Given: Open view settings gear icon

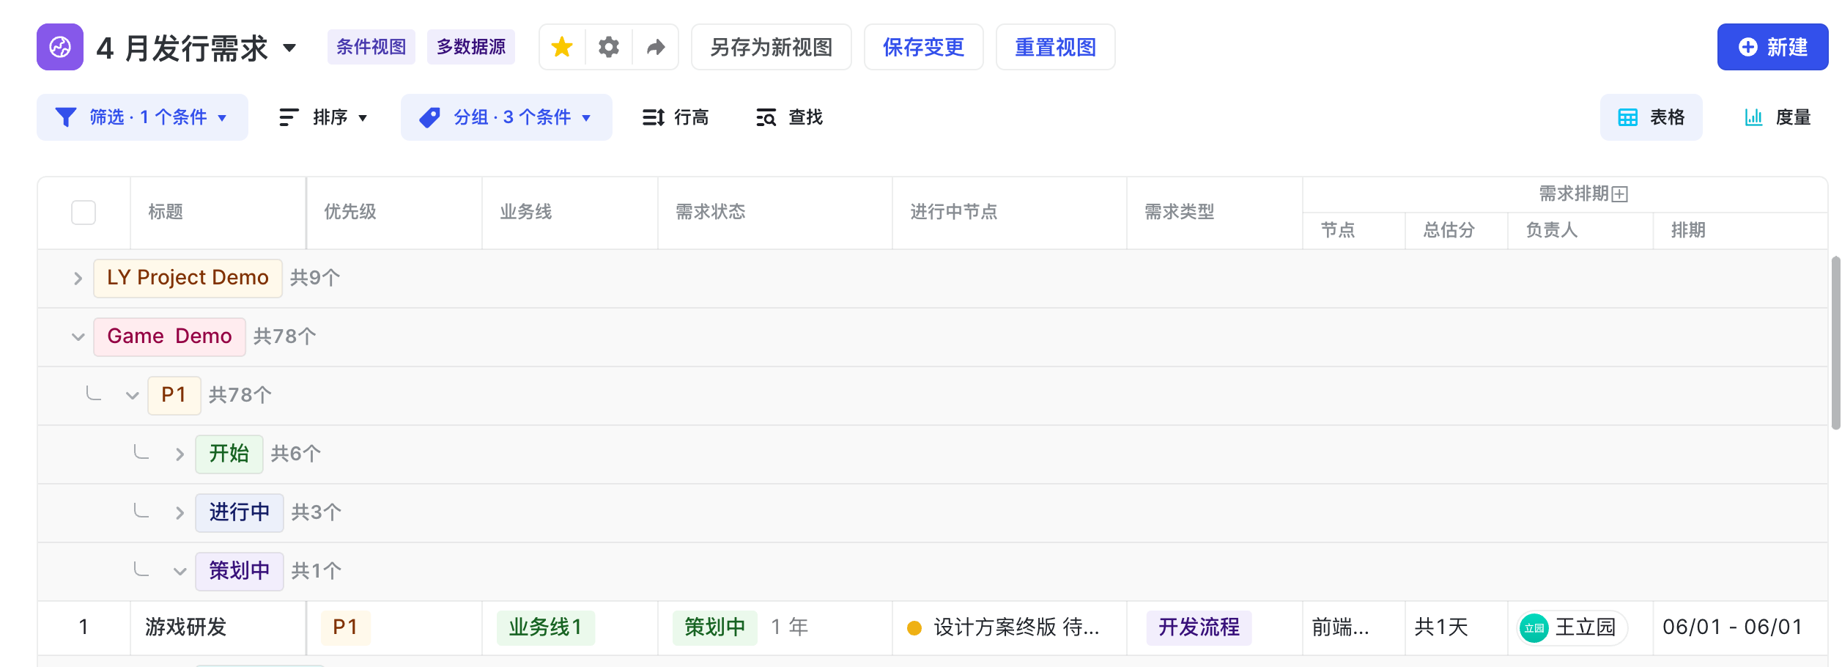Looking at the screenshot, I should point(608,47).
